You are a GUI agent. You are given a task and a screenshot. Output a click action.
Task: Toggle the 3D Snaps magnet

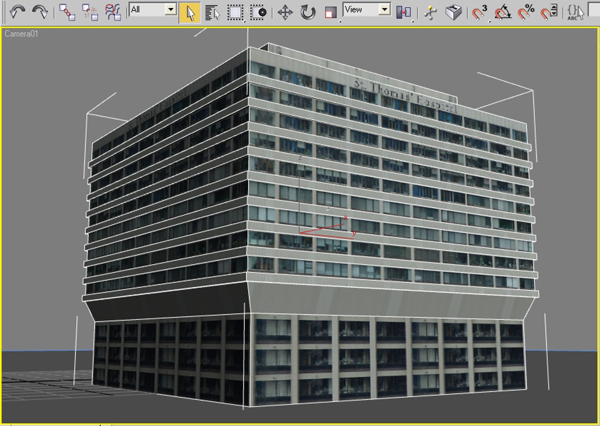[479, 13]
